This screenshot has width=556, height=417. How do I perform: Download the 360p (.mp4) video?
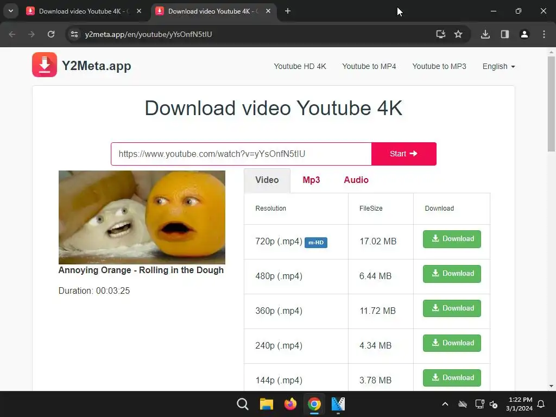point(452,308)
